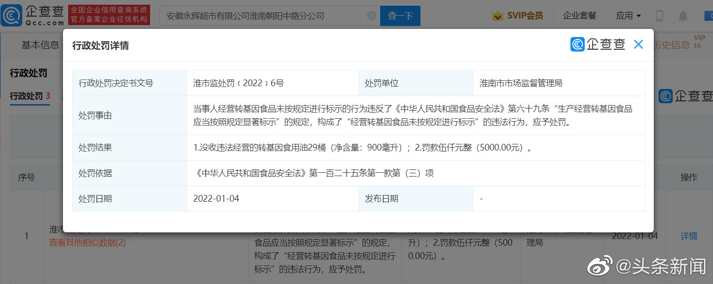Click the red 全国企业信用查询系统 badge
The width and height of the screenshot is (713, 284).
tap(110, 15)
